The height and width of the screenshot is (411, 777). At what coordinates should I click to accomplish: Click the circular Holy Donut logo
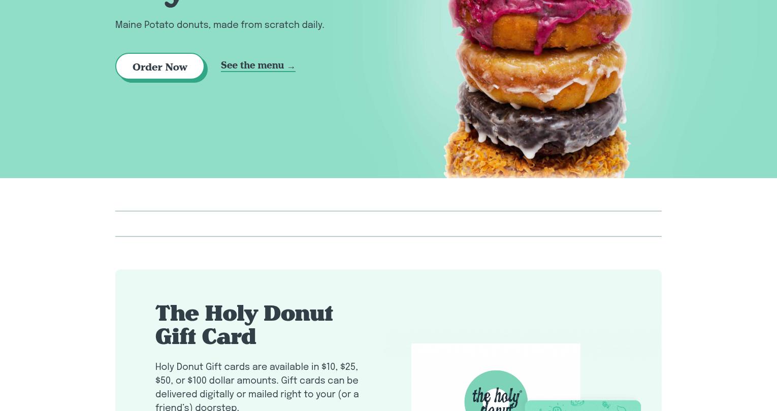496,391
